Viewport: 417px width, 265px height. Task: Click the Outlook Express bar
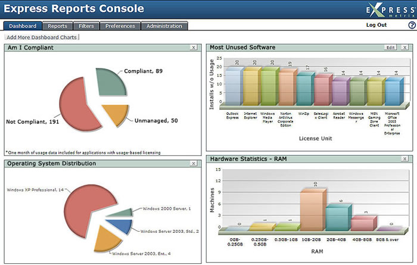coord(234,86)
